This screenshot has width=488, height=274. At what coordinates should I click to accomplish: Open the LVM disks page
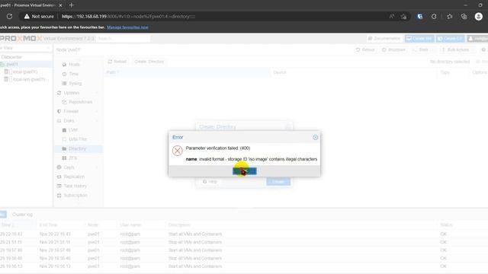click(x=73, y=130)
